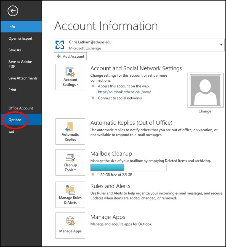Click the Change photo link

(x=205, y=111)
